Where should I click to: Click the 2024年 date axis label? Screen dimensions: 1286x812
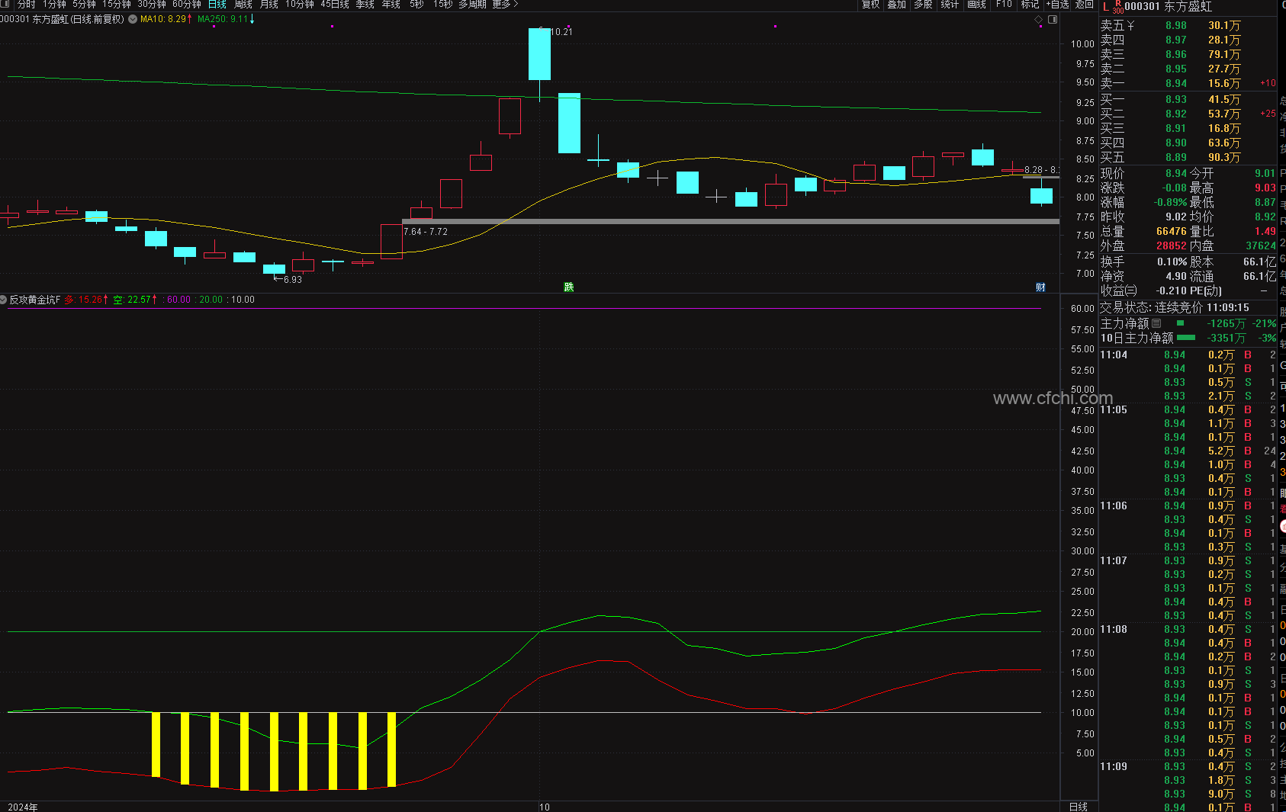pyautogui.click(x=23, y=807)
